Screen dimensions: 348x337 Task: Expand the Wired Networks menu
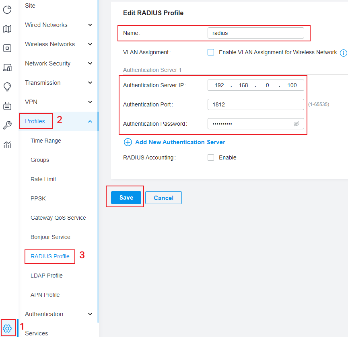point(59,25)
